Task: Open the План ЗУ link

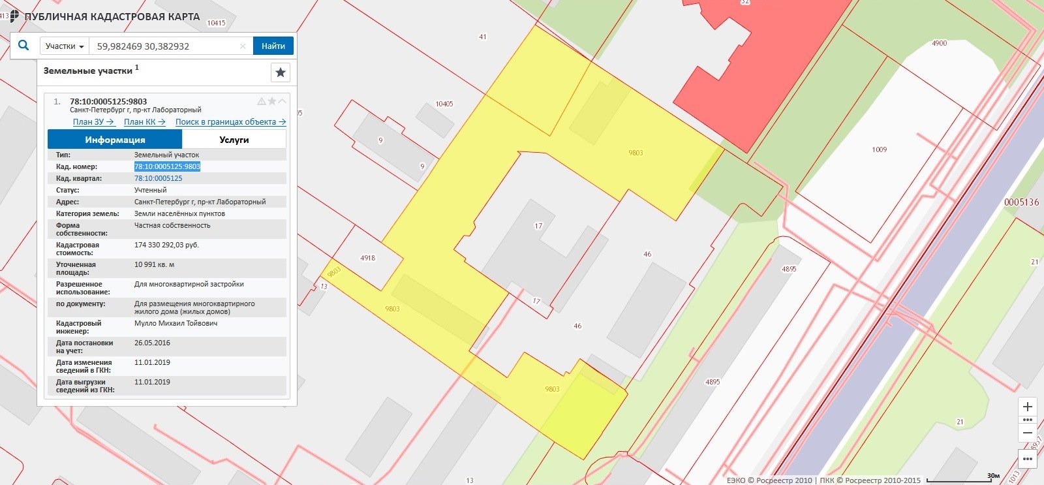Action: [x=93, y=122]
